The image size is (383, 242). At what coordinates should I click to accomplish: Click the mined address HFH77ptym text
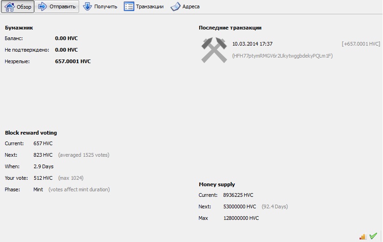282,56
